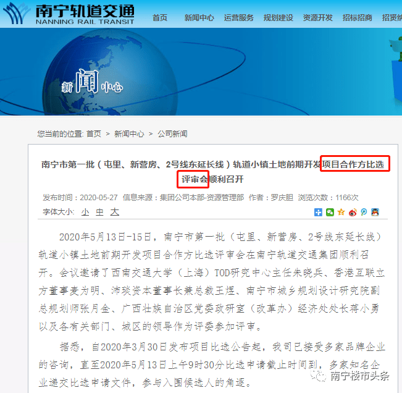Set font size to large (大)
Viewport: 402px width, 393px height.
point(115,212)
